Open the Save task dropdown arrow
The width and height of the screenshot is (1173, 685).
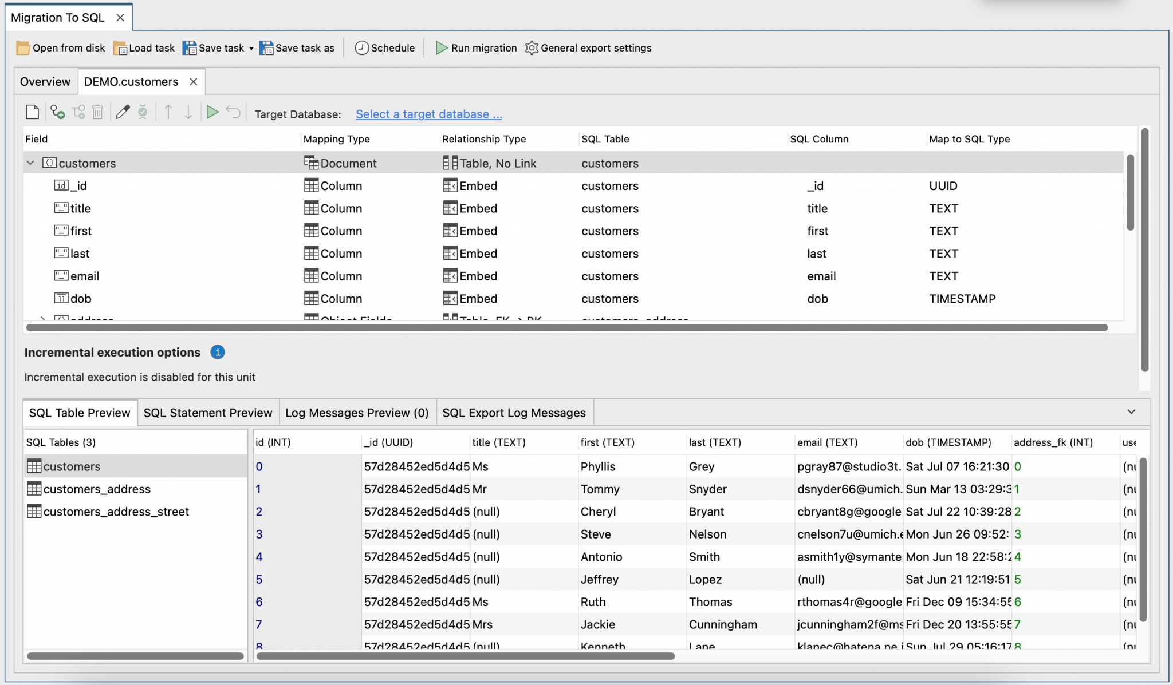(251, 48)
